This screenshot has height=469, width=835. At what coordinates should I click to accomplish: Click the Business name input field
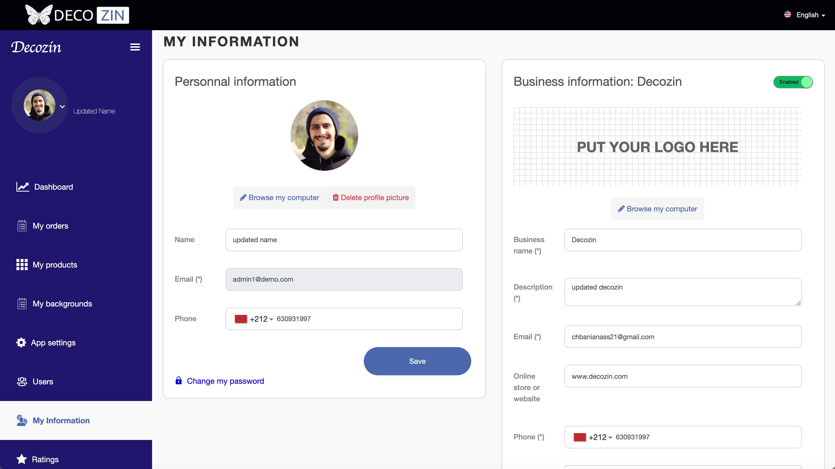tap(683, 240)
